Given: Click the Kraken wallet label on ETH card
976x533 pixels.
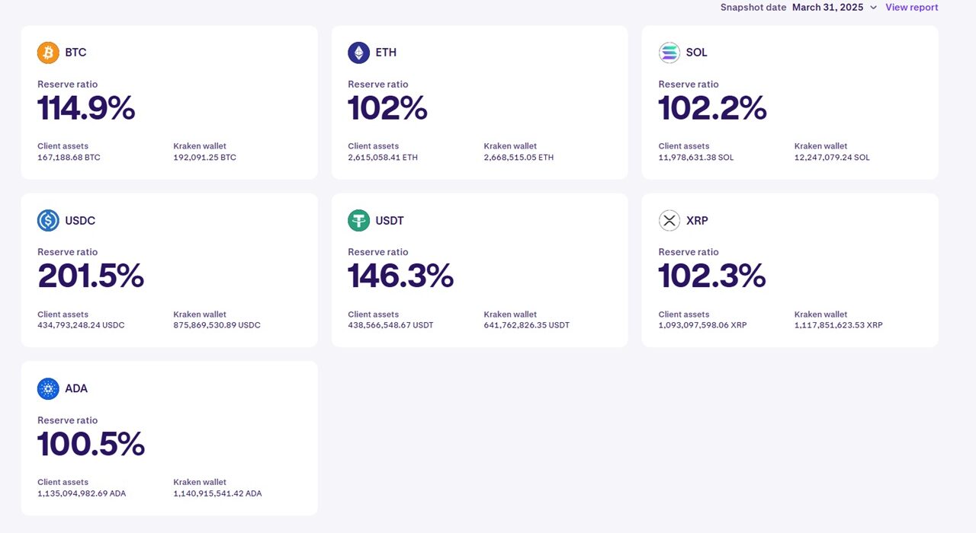Looking at the screenshot, I should (510, 146).
